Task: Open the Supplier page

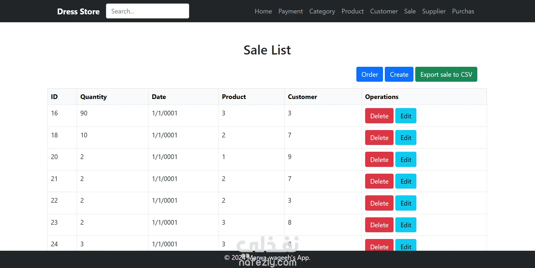Action: point(434,11)
